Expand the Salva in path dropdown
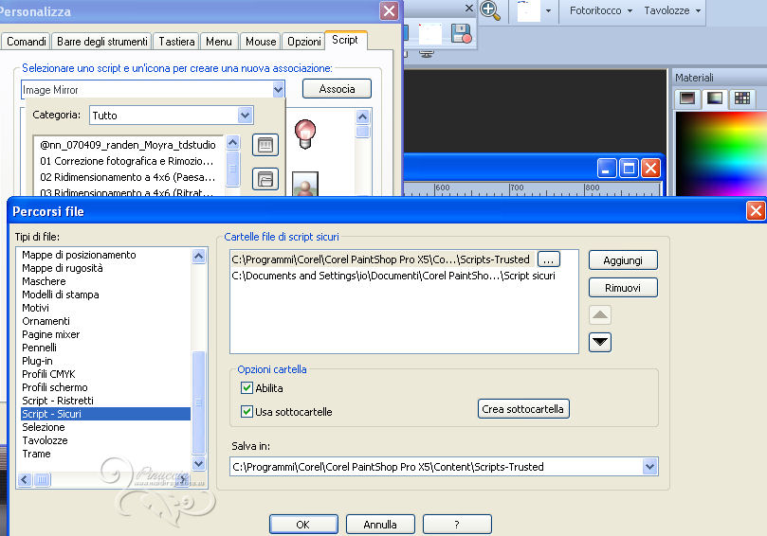This screenshot has height=536, width=767. coord(649,467)
